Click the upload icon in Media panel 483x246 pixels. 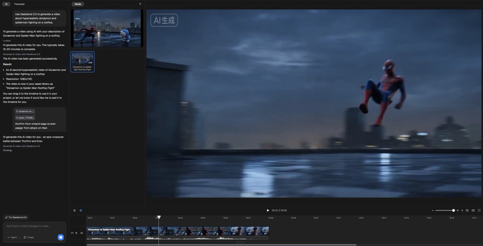click(140, 4)
